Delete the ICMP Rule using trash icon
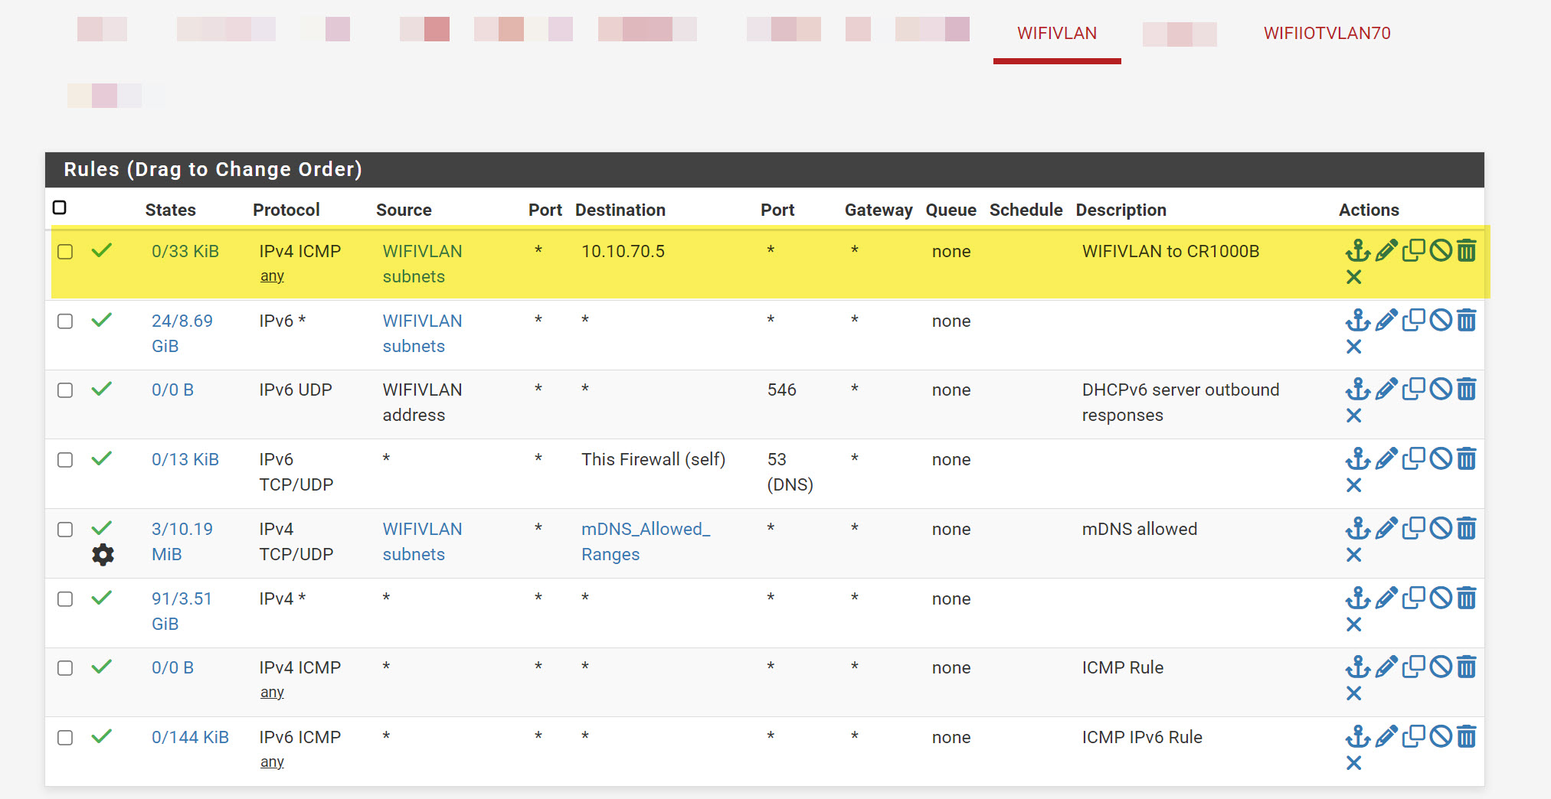Image resolution: width=1551 pixels, height=799 pixels. coord(1466,667)
